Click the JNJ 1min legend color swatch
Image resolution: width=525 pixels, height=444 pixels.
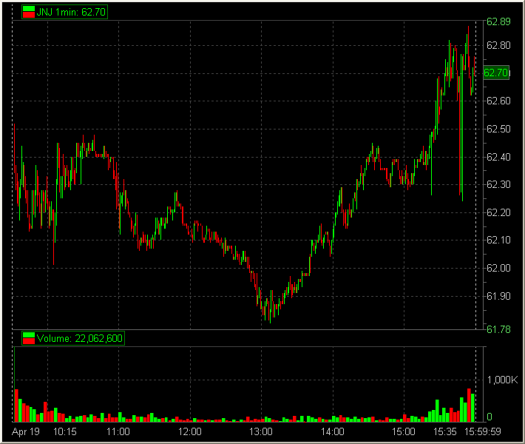tap(29, 12)
